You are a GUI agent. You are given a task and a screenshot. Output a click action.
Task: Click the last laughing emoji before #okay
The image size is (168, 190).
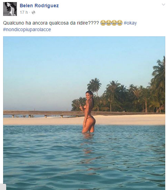point(120,23)
